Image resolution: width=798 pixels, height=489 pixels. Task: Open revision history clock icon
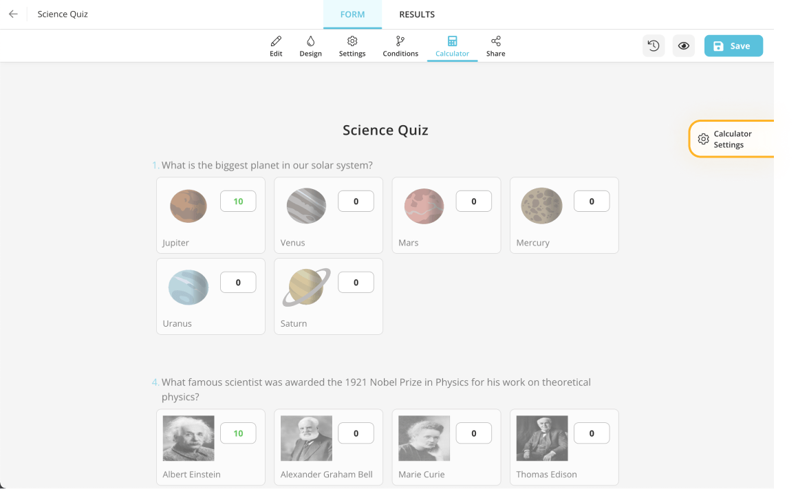pos(654,46)
